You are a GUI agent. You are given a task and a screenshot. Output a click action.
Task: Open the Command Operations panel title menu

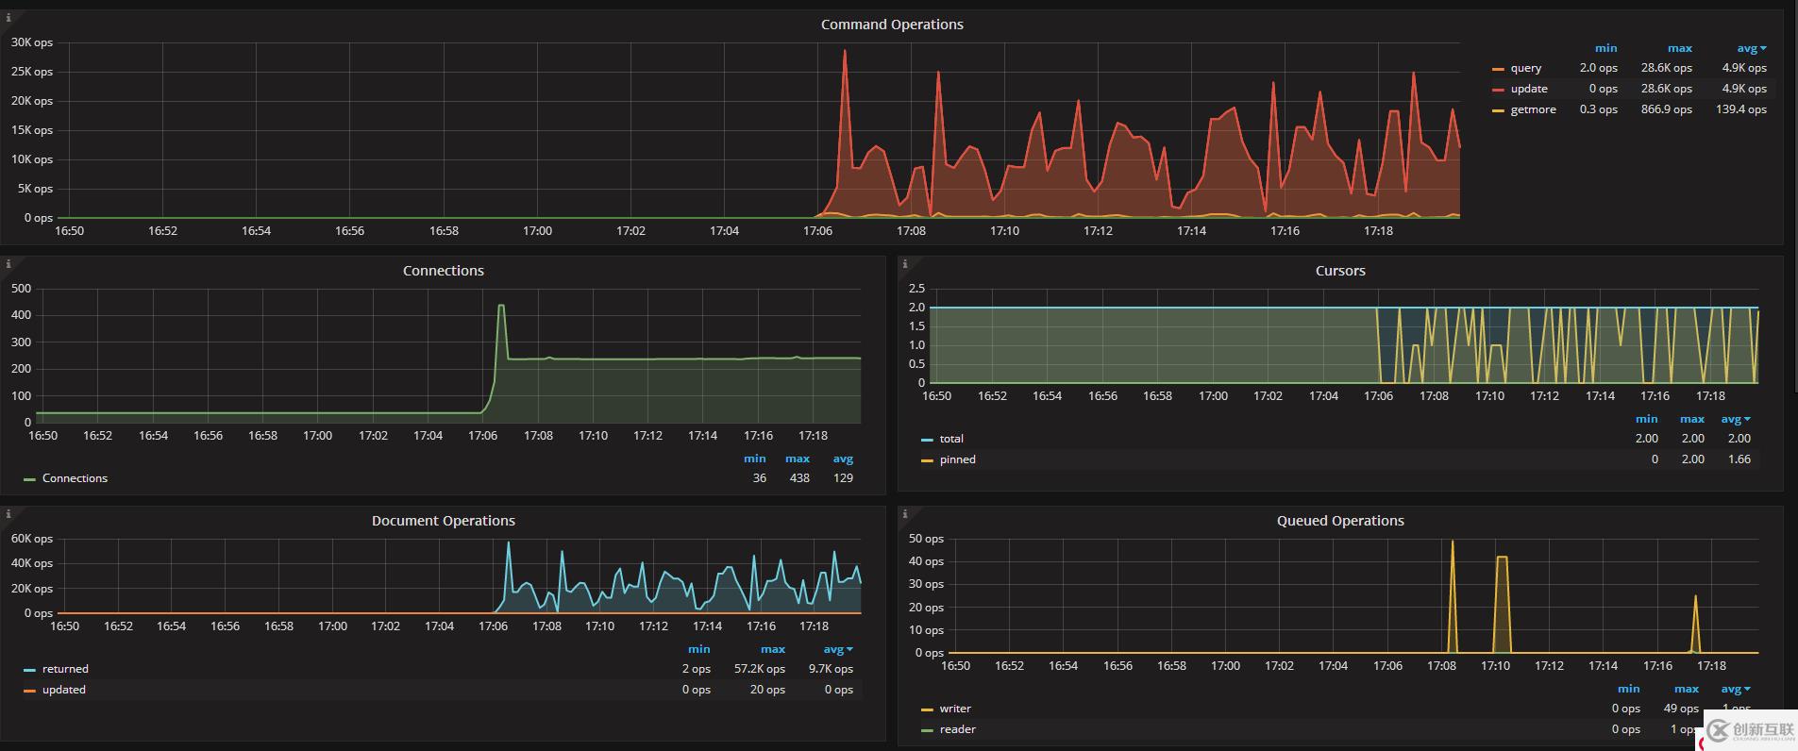[892, 25]
